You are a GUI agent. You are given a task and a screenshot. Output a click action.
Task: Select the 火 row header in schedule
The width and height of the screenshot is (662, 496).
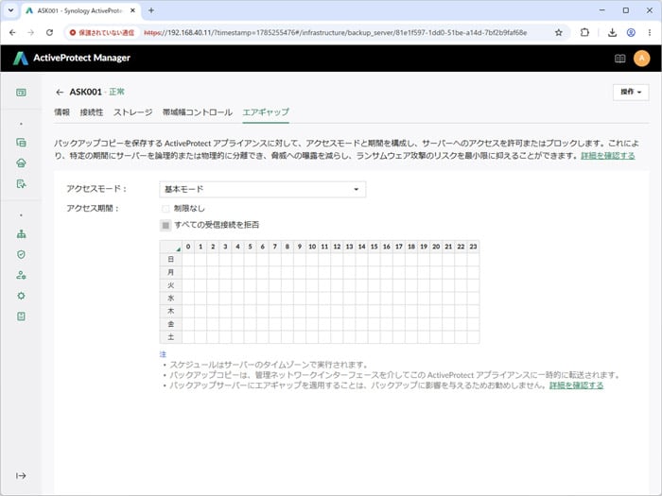(170, 285)
